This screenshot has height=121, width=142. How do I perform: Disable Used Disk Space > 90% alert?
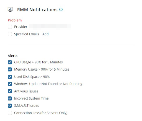point(10,77)
